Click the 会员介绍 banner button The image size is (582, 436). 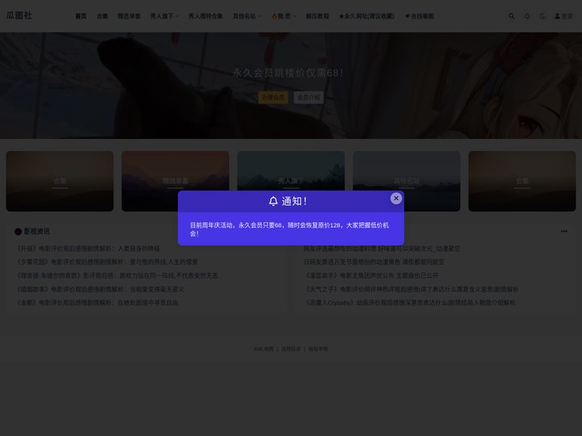[x=309, y=98]
